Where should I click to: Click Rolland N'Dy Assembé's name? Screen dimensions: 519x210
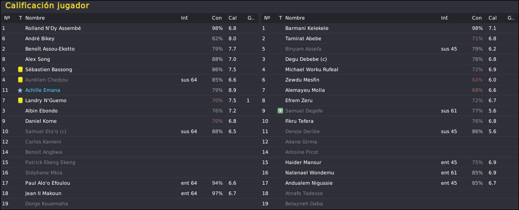pos(53,28)
